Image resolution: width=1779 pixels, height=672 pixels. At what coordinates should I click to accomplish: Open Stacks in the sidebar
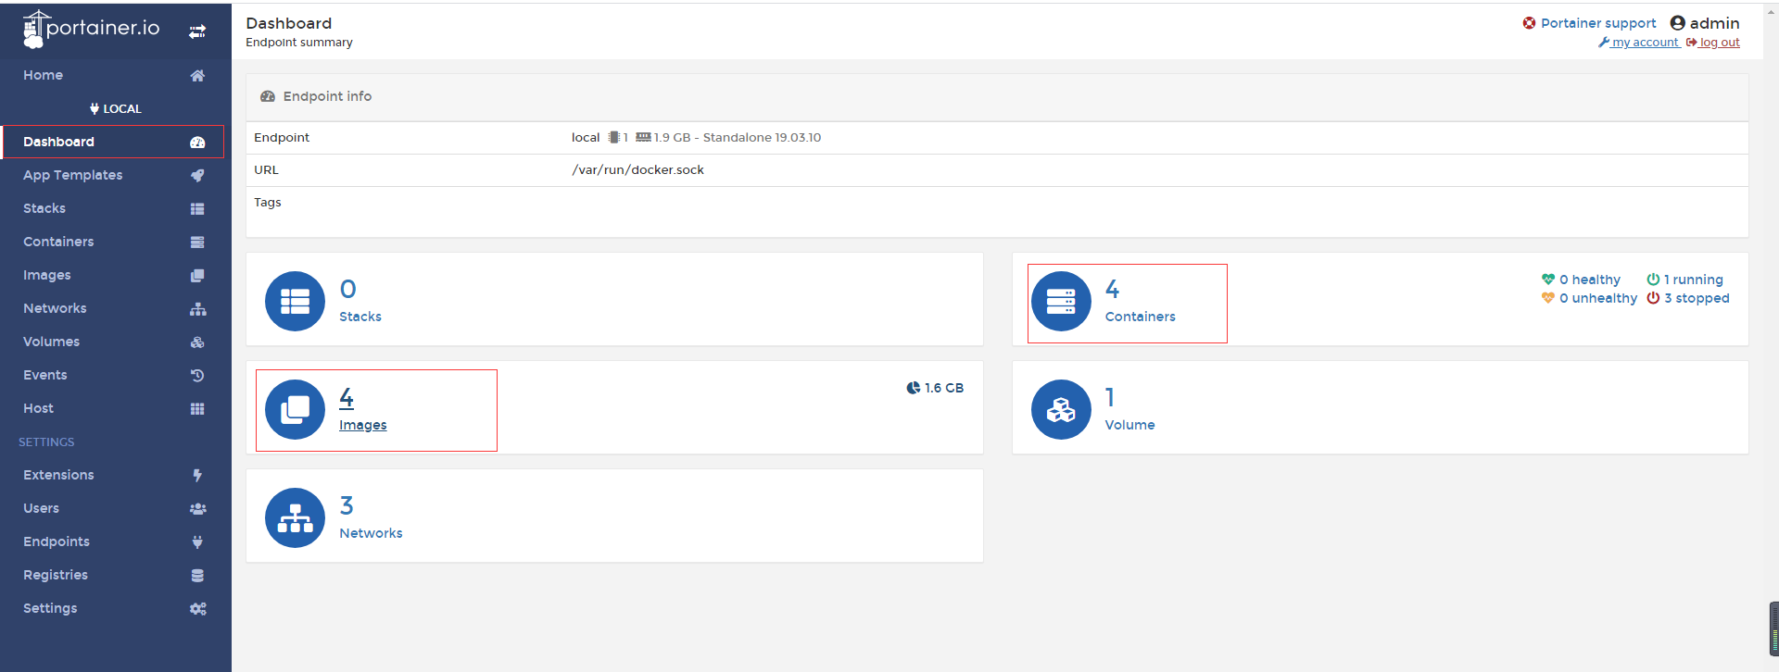(44, 208)
